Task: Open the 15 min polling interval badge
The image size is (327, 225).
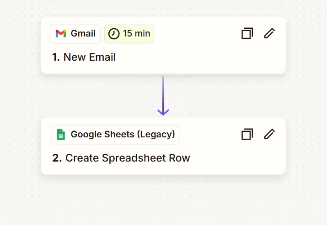Action: [129, 34]
